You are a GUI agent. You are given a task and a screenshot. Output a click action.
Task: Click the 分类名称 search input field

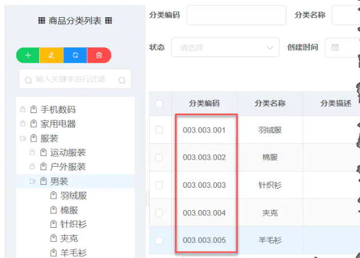(x=346, y=15)
